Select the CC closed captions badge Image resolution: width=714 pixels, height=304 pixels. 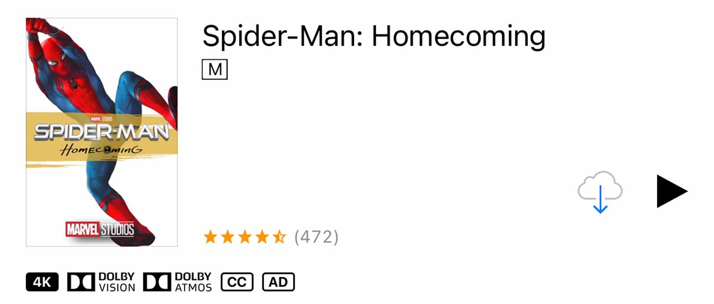click(x=237, y=282)
